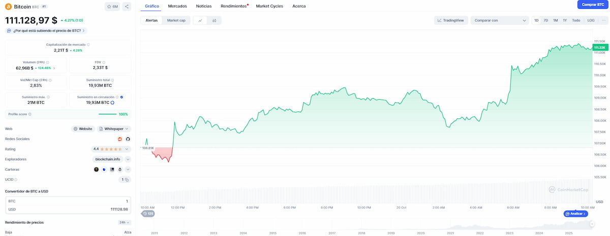Set chart range to 1D
Viewport: 610px width, 236px height.
(x=536, y=20)
